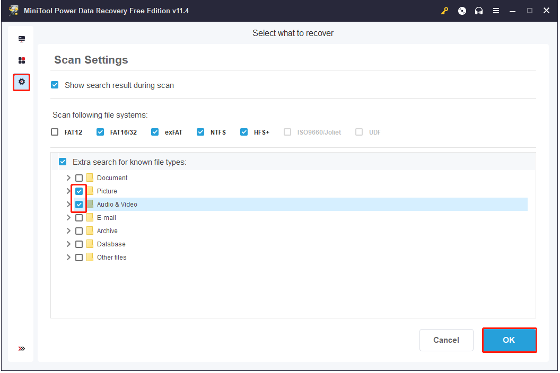Uncheck Show search result during scan

coord(55,85)
